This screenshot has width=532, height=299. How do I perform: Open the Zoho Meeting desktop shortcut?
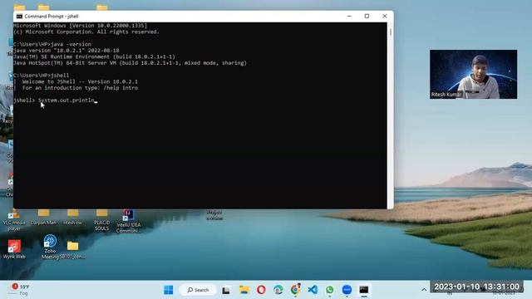point(50,247)
